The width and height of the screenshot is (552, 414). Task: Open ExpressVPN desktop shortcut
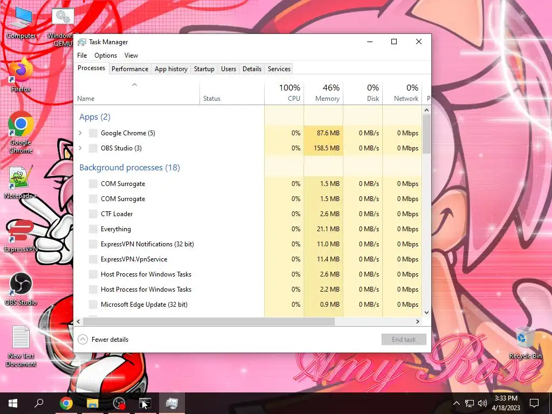(x=21, y=235)
